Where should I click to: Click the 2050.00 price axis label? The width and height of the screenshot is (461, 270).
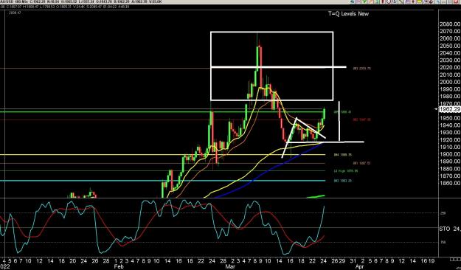450,46
